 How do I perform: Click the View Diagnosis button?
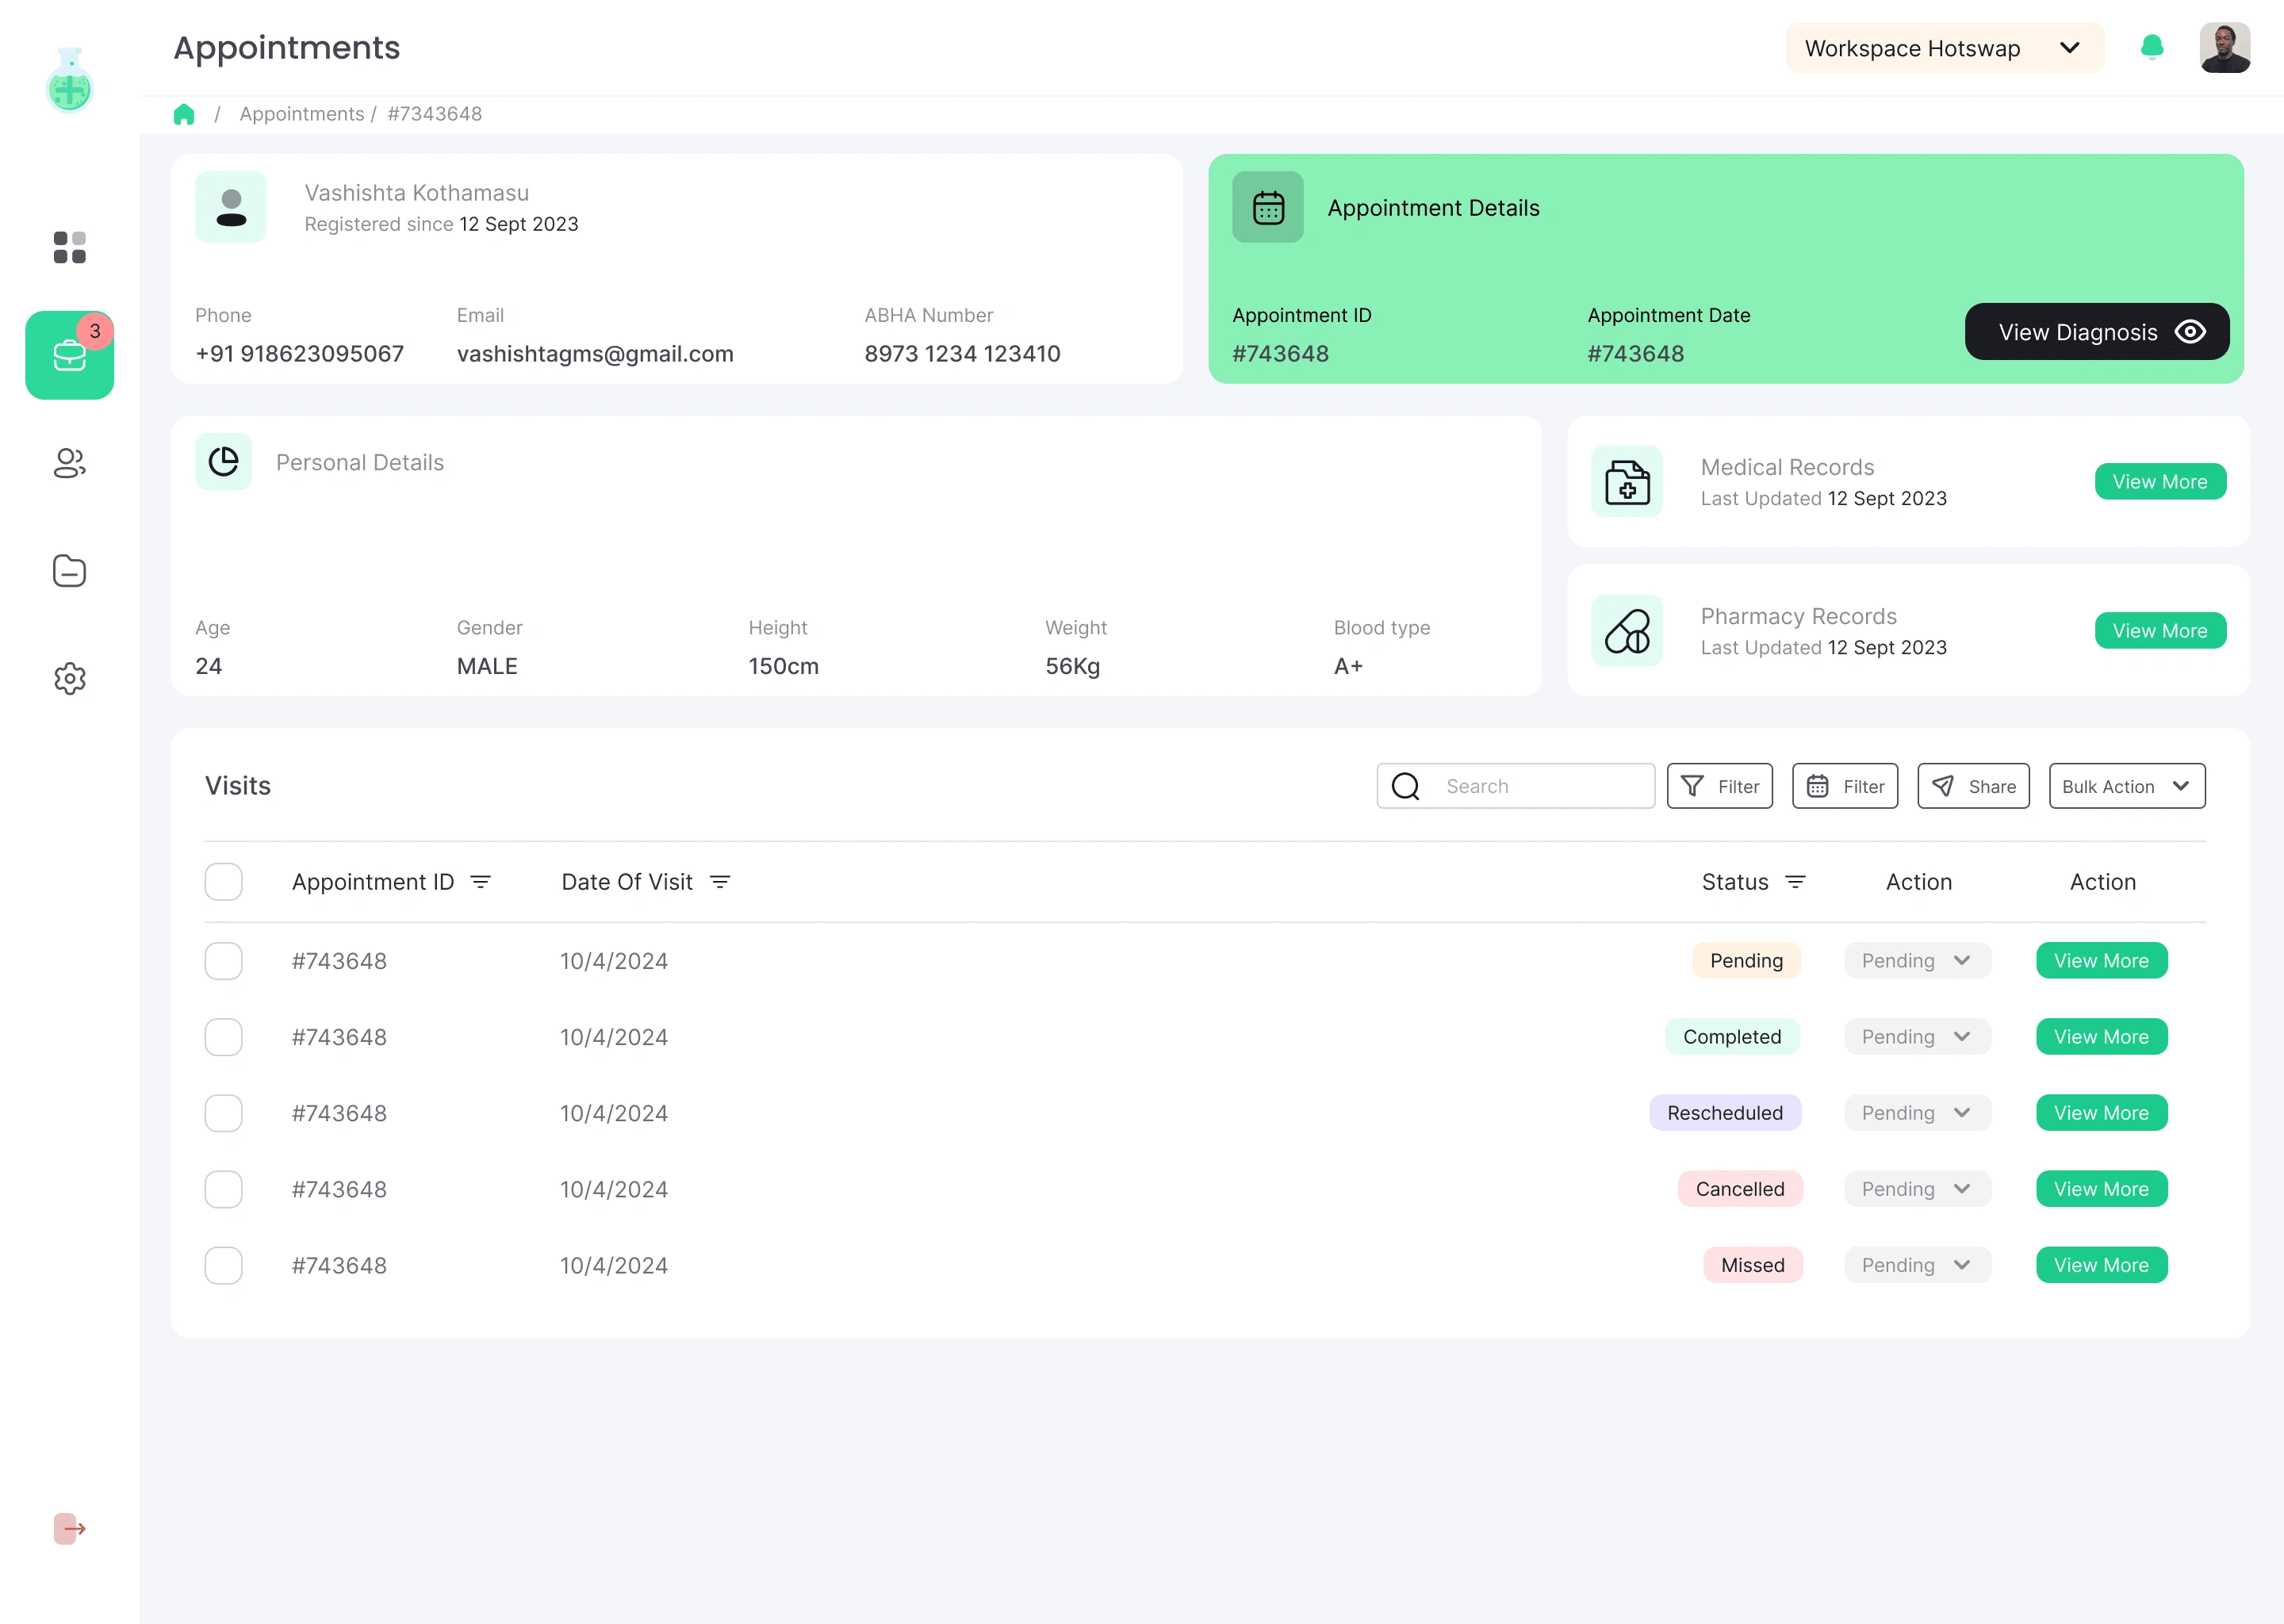pyautogui.click(x=2096, y=332)
